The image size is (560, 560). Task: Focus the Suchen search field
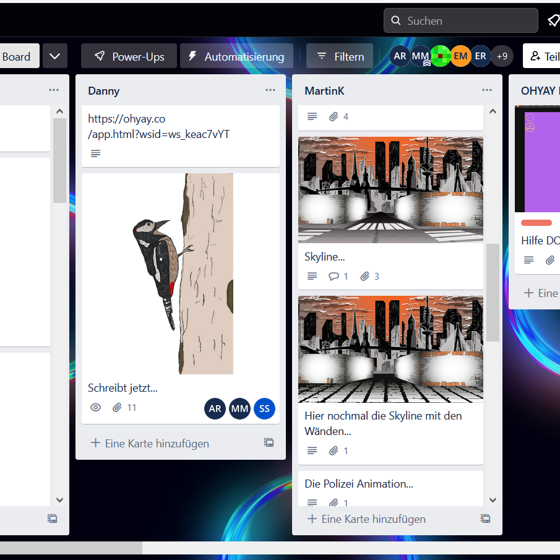point(461,20)
